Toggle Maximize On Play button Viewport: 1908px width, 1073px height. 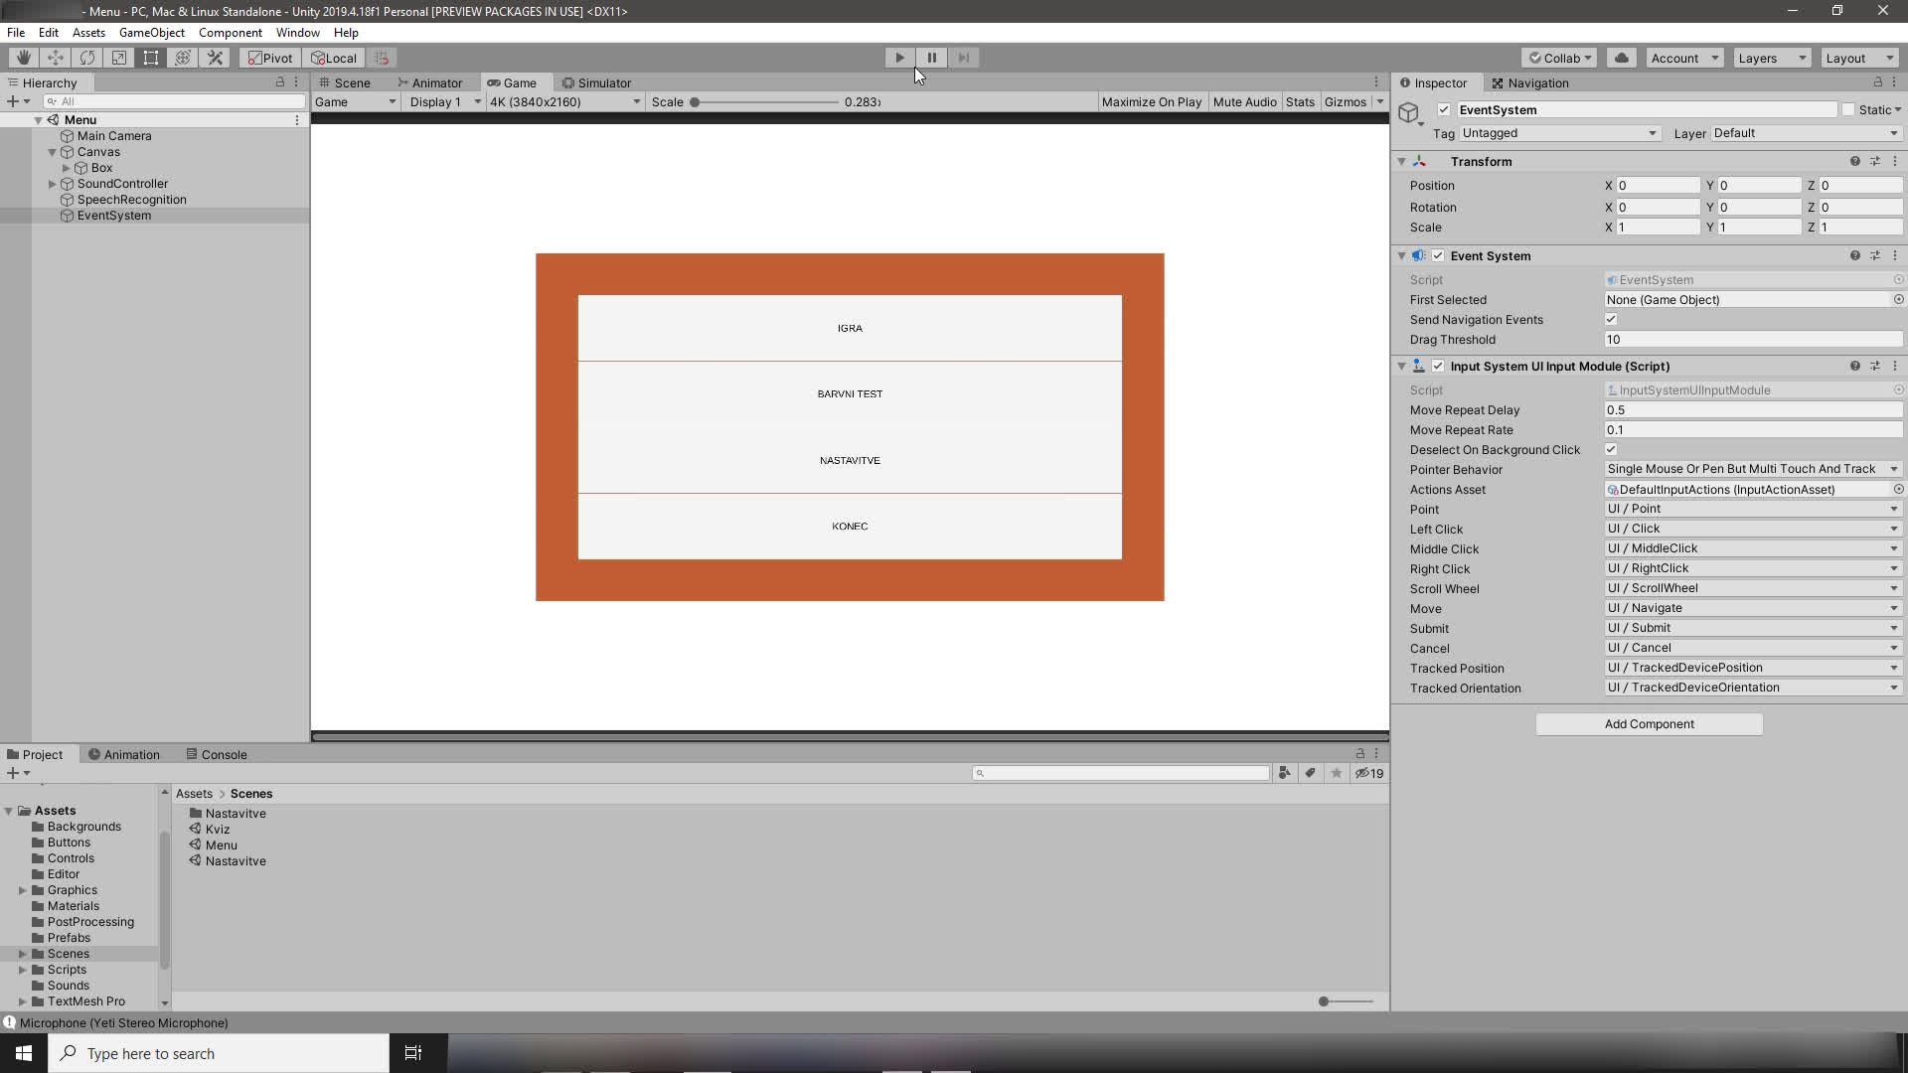1151,102
